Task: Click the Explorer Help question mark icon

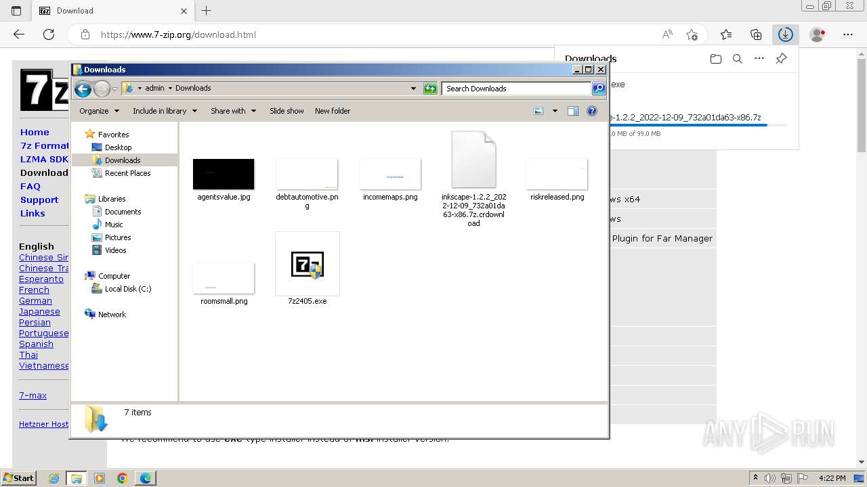Action: click(592, 111)
